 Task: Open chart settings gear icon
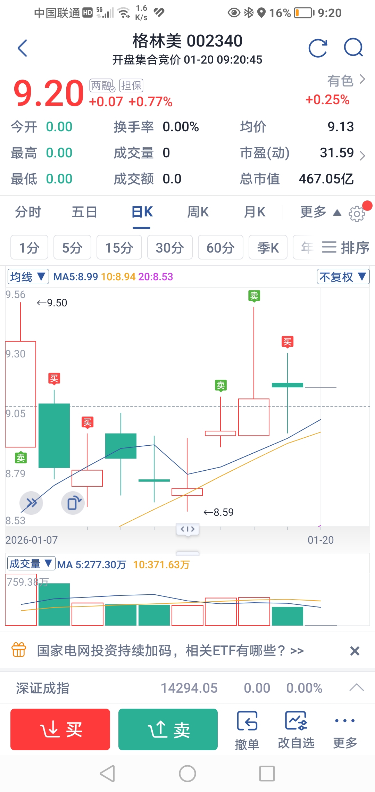coord(357,214)
